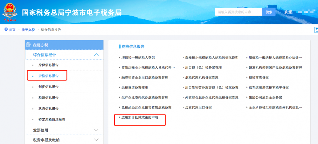Screen dimensions: 318x144
Task: Click the tax bureau emblem logo
Action: point(10,12)
